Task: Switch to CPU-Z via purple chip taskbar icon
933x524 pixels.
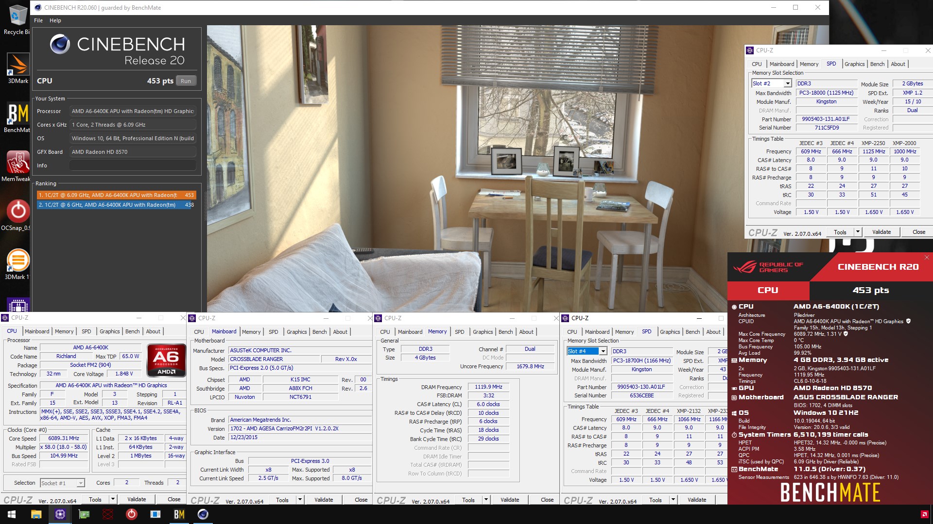Action: [60, 514]
